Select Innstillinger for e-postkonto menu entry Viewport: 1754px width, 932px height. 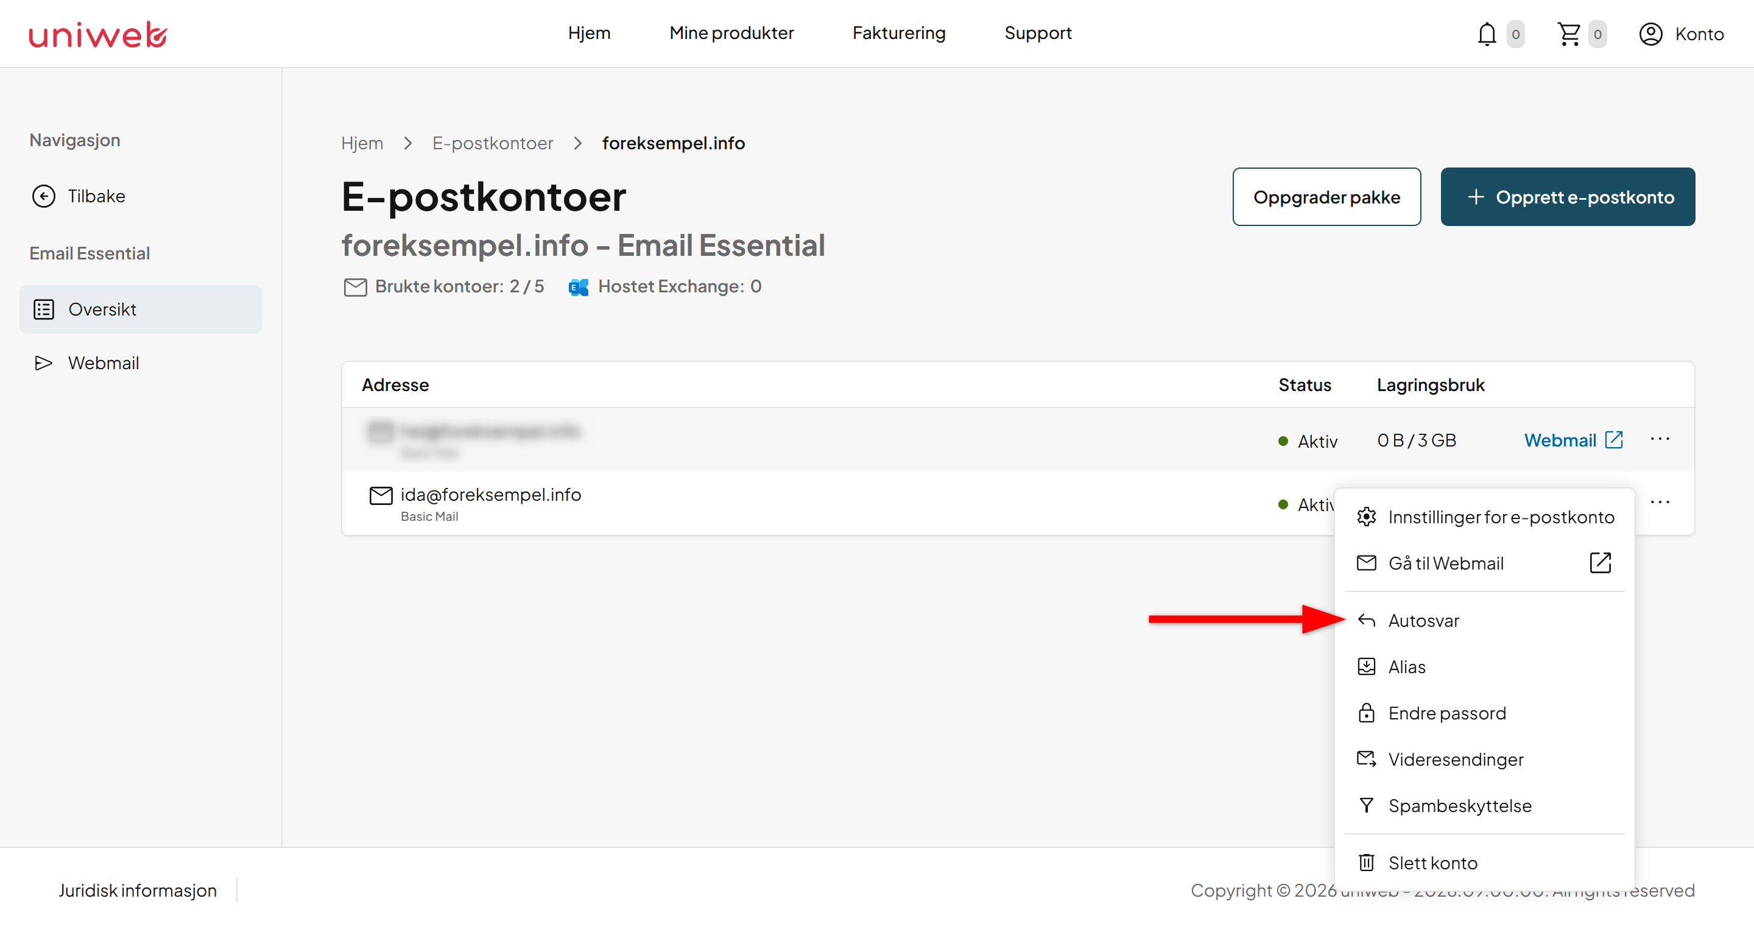click(1484, 517)
